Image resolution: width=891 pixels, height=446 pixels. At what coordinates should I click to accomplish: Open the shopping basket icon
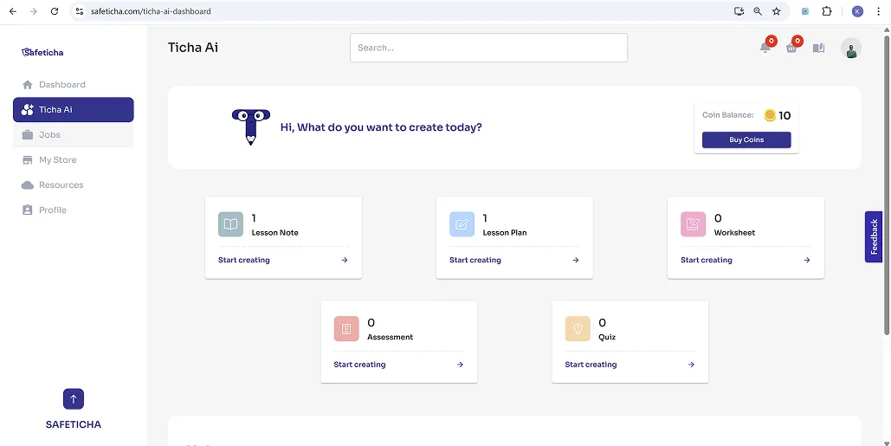click(791, 48)
